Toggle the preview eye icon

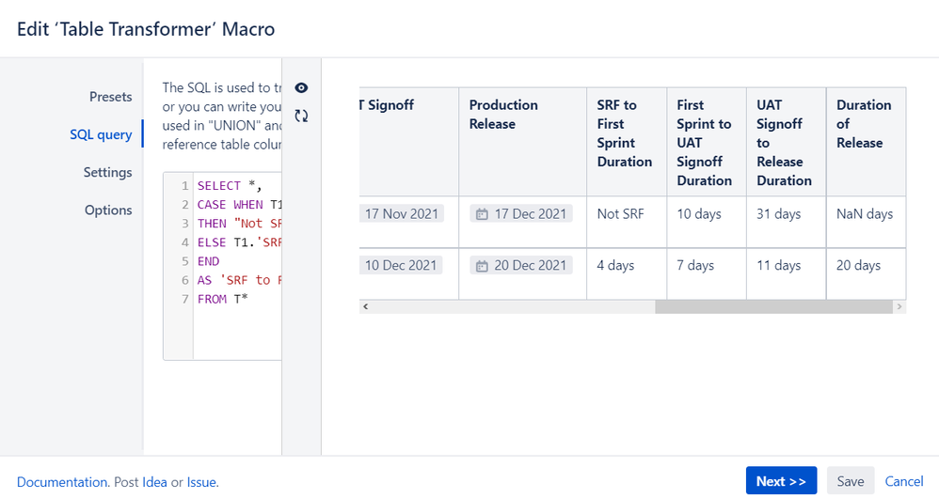click(x=301, y=87)
